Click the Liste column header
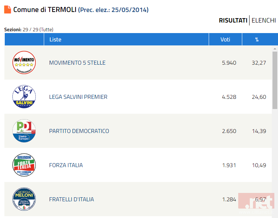Screen dimensions: 278x218 click(x=126, y=39)
